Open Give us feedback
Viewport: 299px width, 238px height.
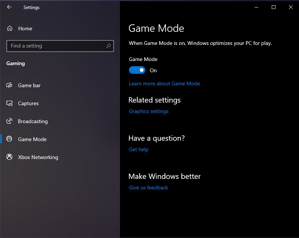click(x=148, y=187)
